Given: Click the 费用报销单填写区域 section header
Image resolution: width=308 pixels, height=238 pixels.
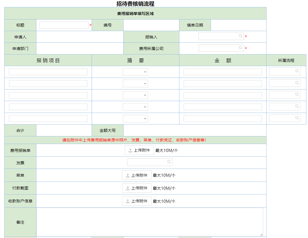Looking at the screenshot, I should (x=135, y=13).
